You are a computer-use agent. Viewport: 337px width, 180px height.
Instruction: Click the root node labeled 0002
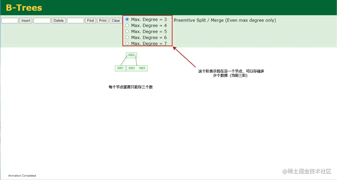point(131,55)
